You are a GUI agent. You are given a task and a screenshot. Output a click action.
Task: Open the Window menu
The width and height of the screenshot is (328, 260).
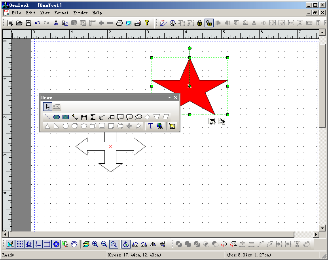[x=80, y=13]
